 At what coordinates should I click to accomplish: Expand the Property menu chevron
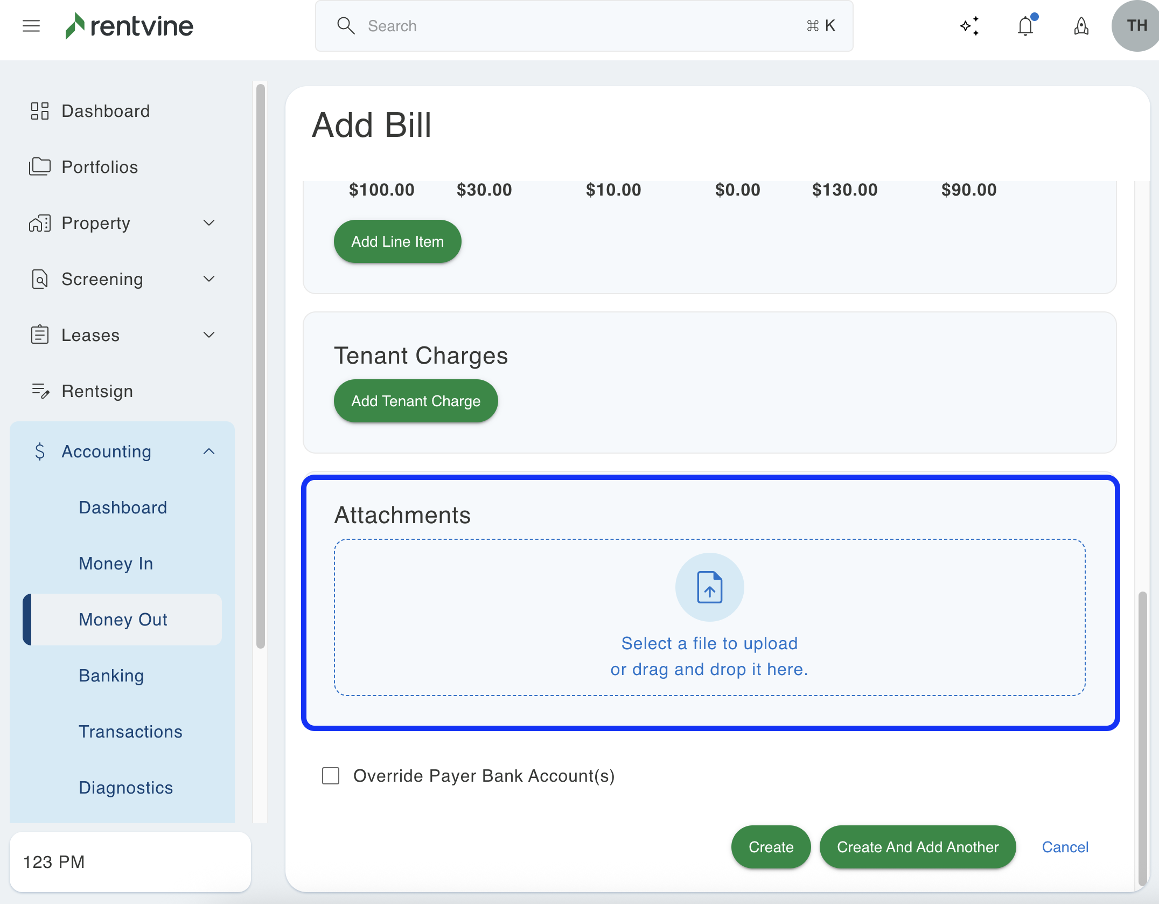pyautogui.click(x=209, y=223)
